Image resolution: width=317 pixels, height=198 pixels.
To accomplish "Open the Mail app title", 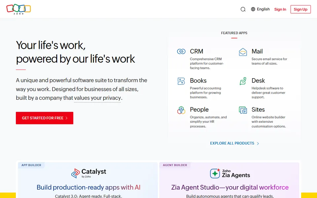I will pyautogui.click(x=257, y=51).
